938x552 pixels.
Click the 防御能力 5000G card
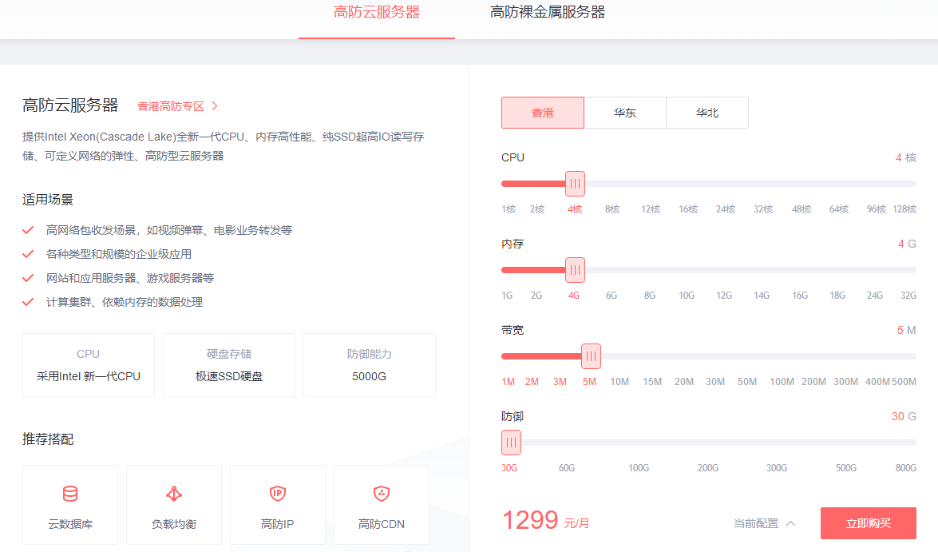coord(369,365)
